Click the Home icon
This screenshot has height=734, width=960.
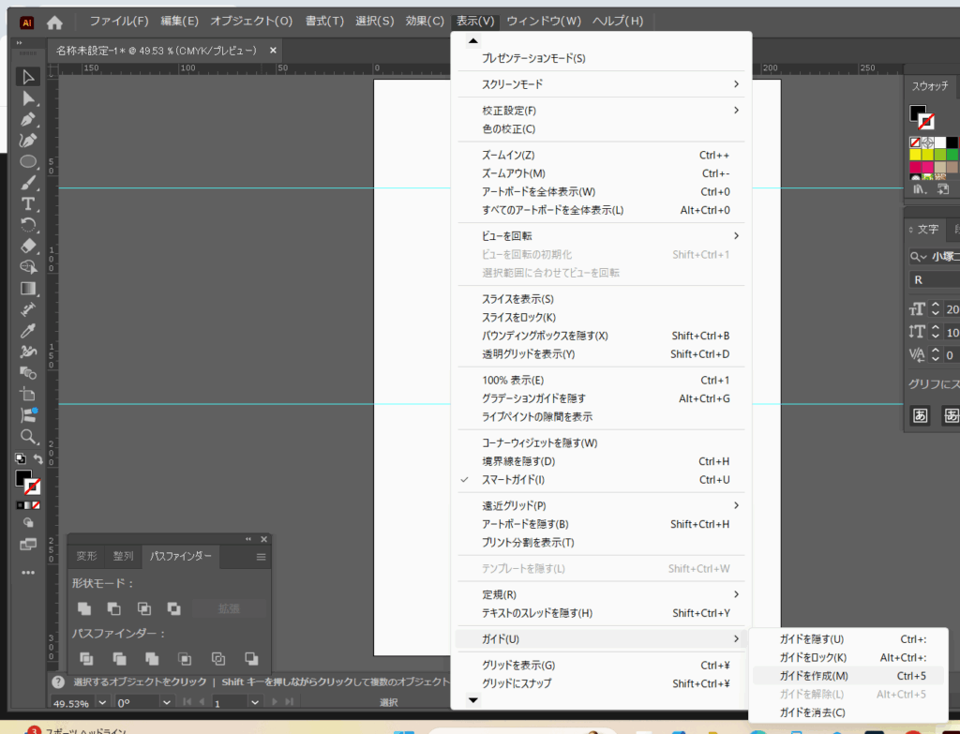(x=55, y=22)
